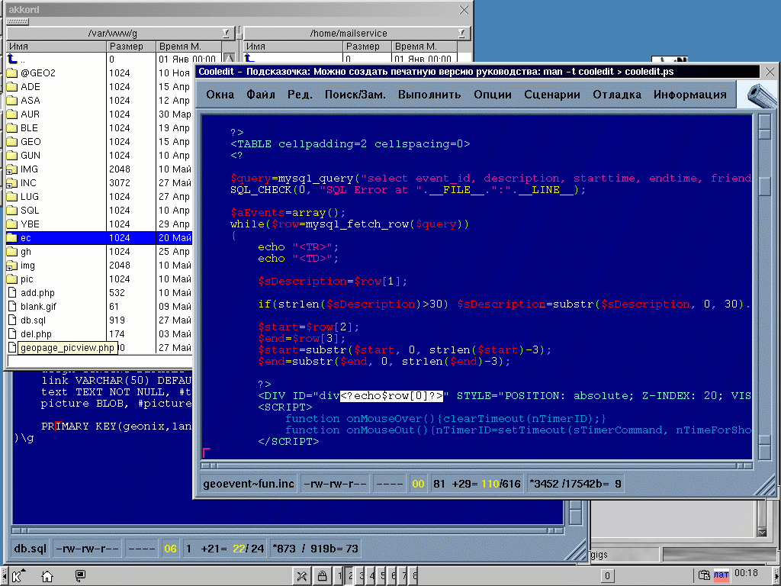Click the padlock lock-screen icon in the taskbar
Screen dimensions: 781x586
(323, 576)
